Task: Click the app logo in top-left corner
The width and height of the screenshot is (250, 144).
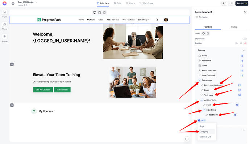Action: (x=4, y=3)
